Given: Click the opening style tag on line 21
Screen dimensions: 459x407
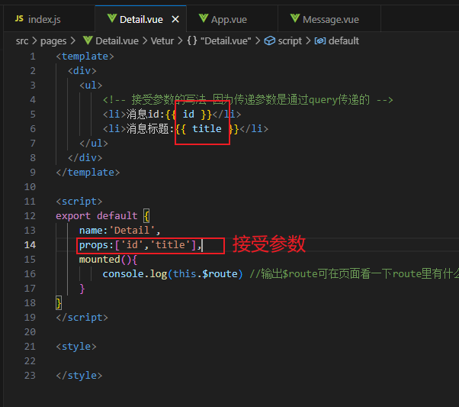Looking at the screenshot, I should (76, 347).
